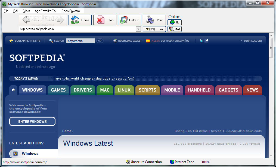Screen dimensions: 276x167
Task: Click the Windows Latest heading
Action: (88, 143)
